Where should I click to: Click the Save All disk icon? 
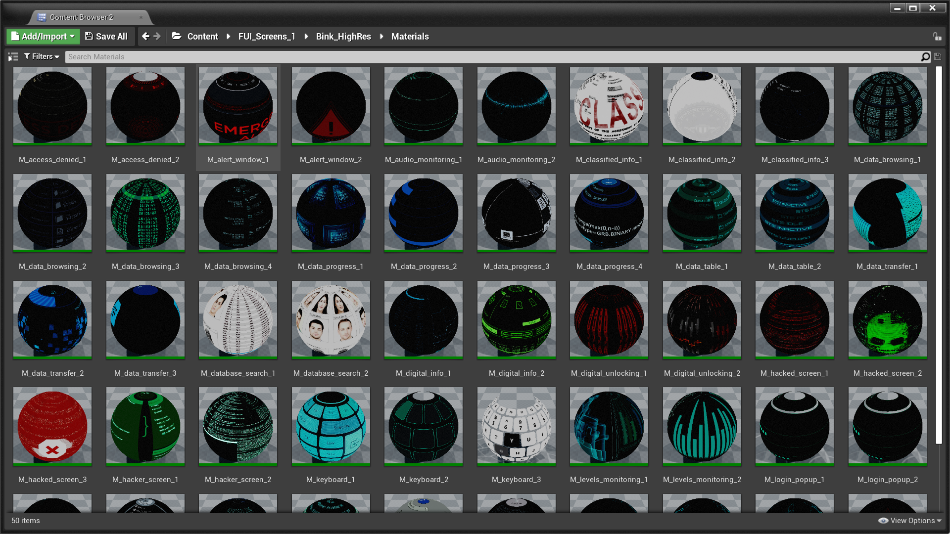pyautogui.click(x=89, y=36)
